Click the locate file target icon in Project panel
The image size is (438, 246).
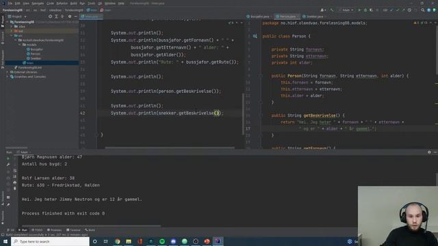pos(50,16)
